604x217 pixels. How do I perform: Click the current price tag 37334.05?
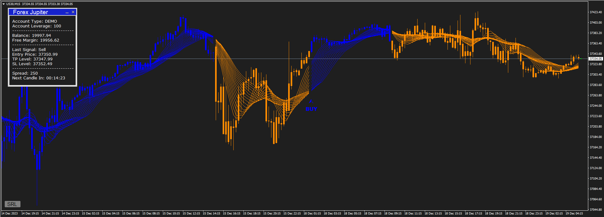595,59
